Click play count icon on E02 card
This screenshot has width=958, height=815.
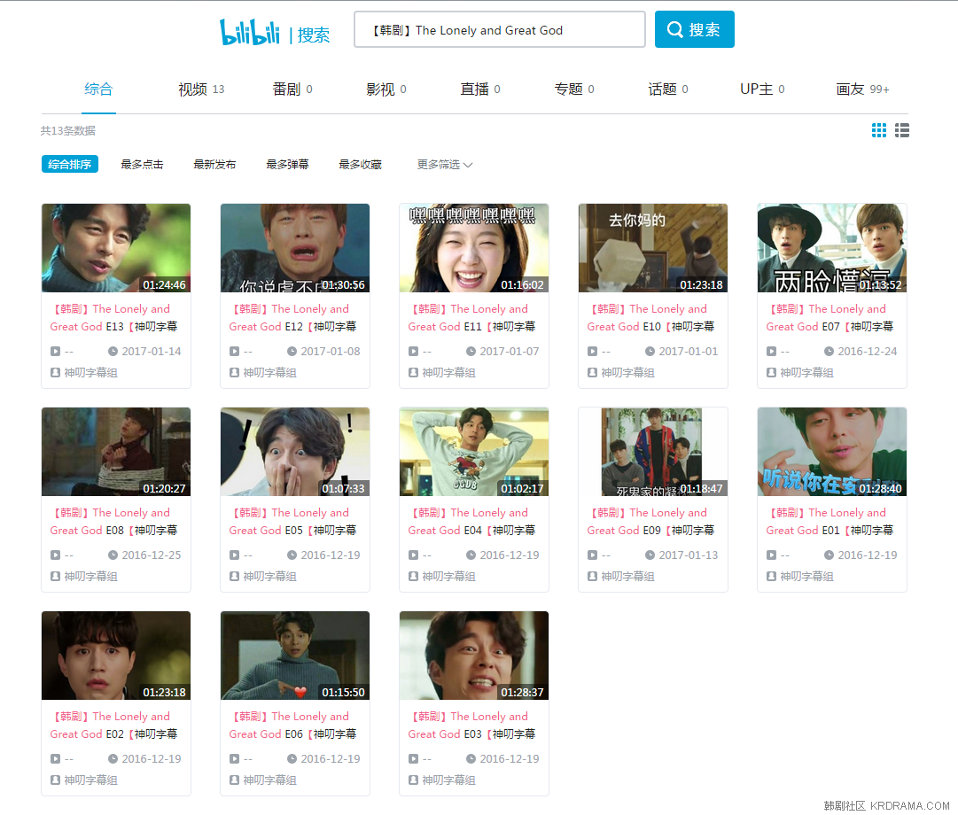[x=55, y=759]
